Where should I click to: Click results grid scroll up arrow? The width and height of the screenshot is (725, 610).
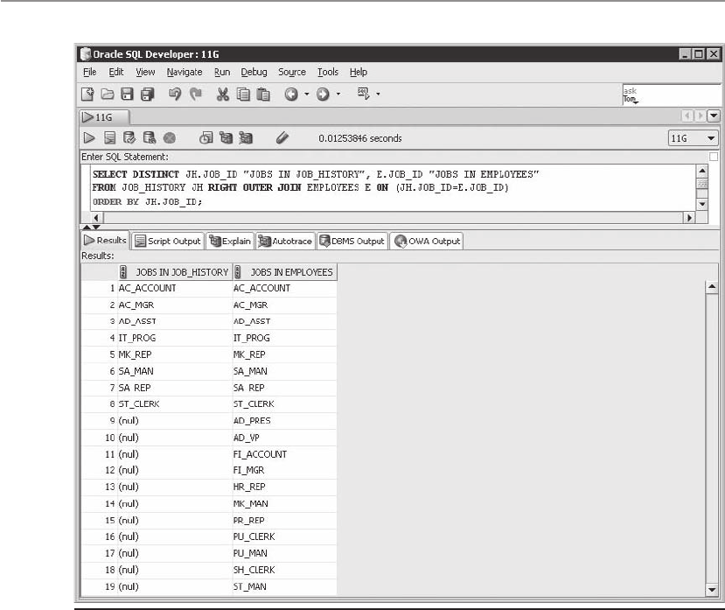(712, 287)
